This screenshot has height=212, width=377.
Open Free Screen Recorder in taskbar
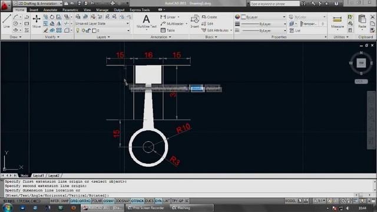[x=146, y=208]
